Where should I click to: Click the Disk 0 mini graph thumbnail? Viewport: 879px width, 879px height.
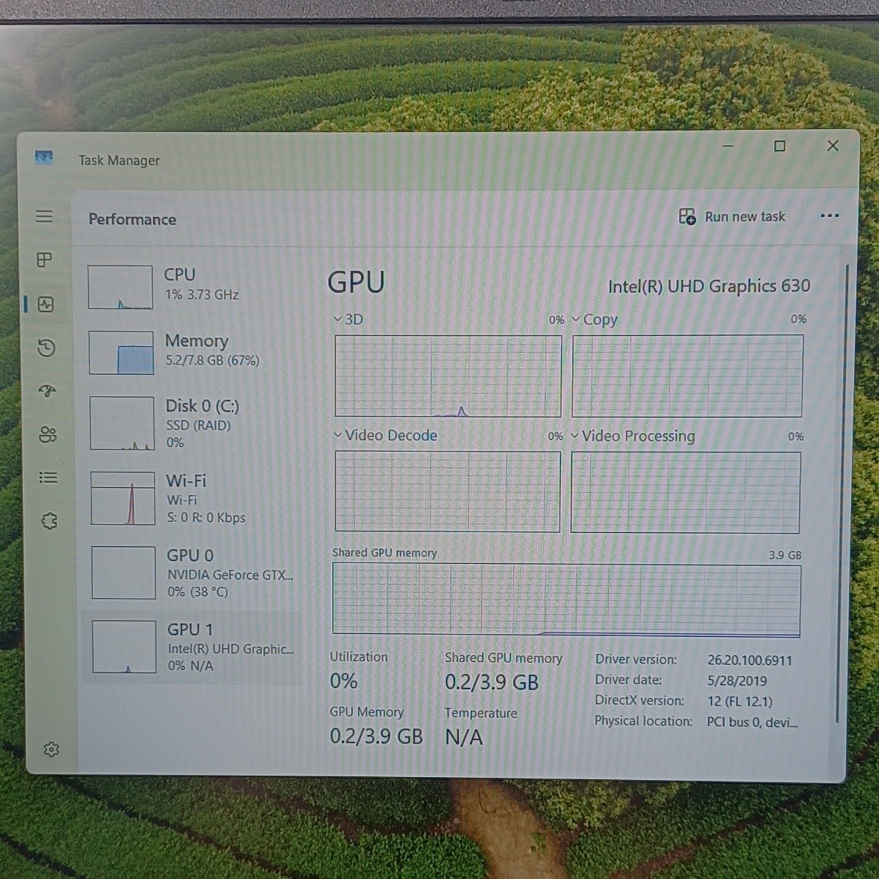pos(122,423)
